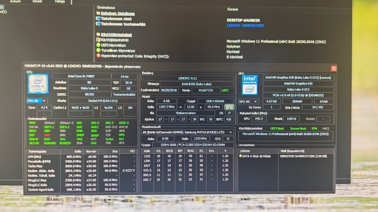Select the LENOVO 3111 motherboard field

(x=187, y=78)
